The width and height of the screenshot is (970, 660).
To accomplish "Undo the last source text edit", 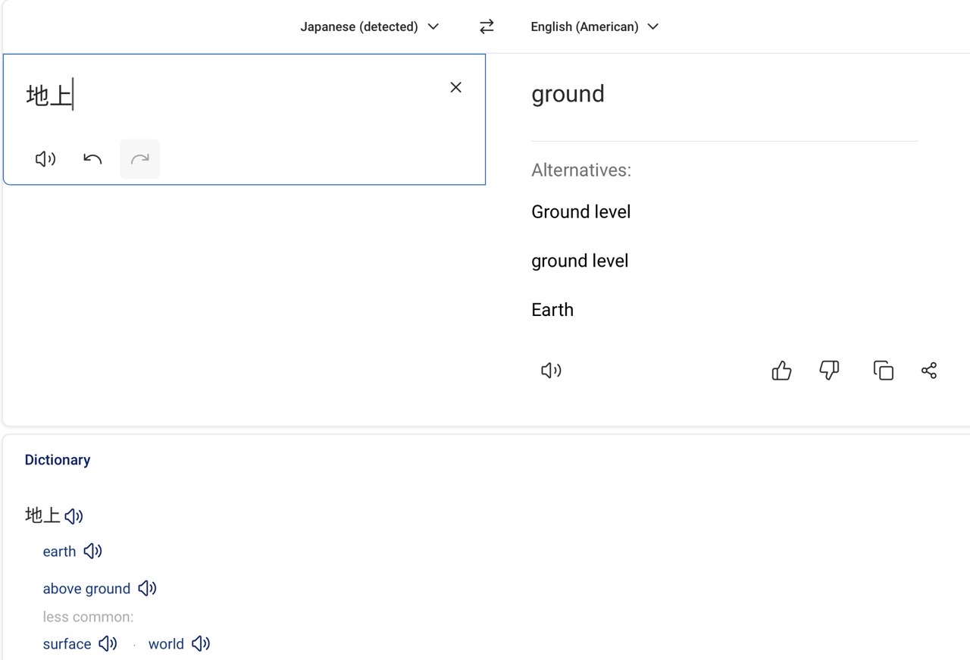I will pyautogui.click(x=92, y=159).
